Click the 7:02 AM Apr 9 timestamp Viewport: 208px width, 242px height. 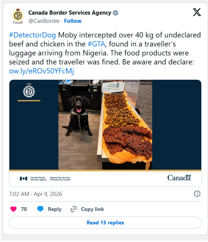(x=35, y=194)
